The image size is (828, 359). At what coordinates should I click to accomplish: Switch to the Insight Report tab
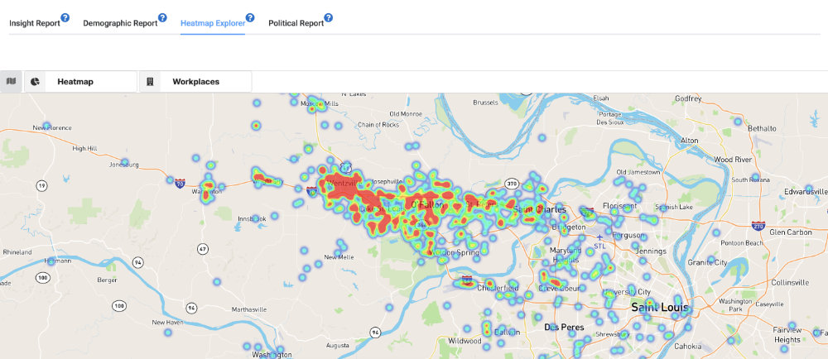34,23
